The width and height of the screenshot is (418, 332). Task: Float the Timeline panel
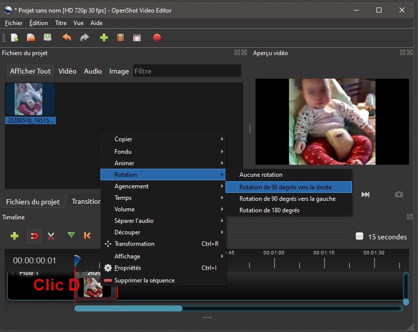409,216
